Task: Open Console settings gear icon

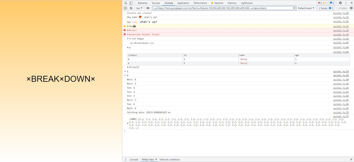Action: [x=351, y=8]
